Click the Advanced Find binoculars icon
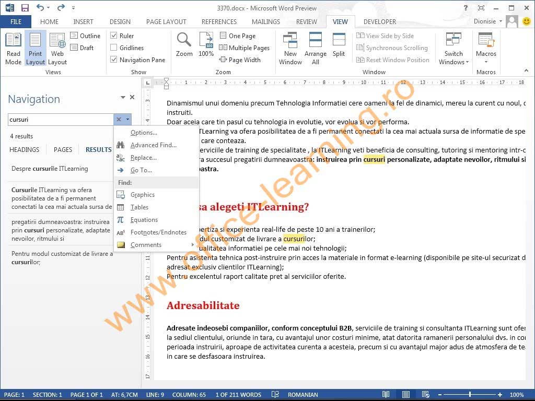This screenshot has width=535, height=401. coord(121,145)
